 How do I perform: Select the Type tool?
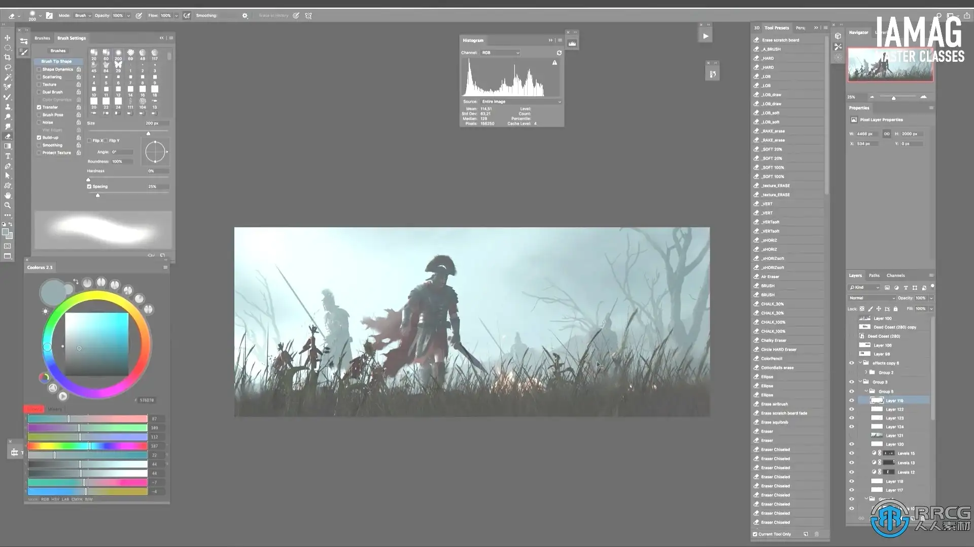point(8,156)
